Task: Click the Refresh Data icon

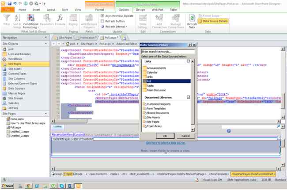Action: point(192,21)
